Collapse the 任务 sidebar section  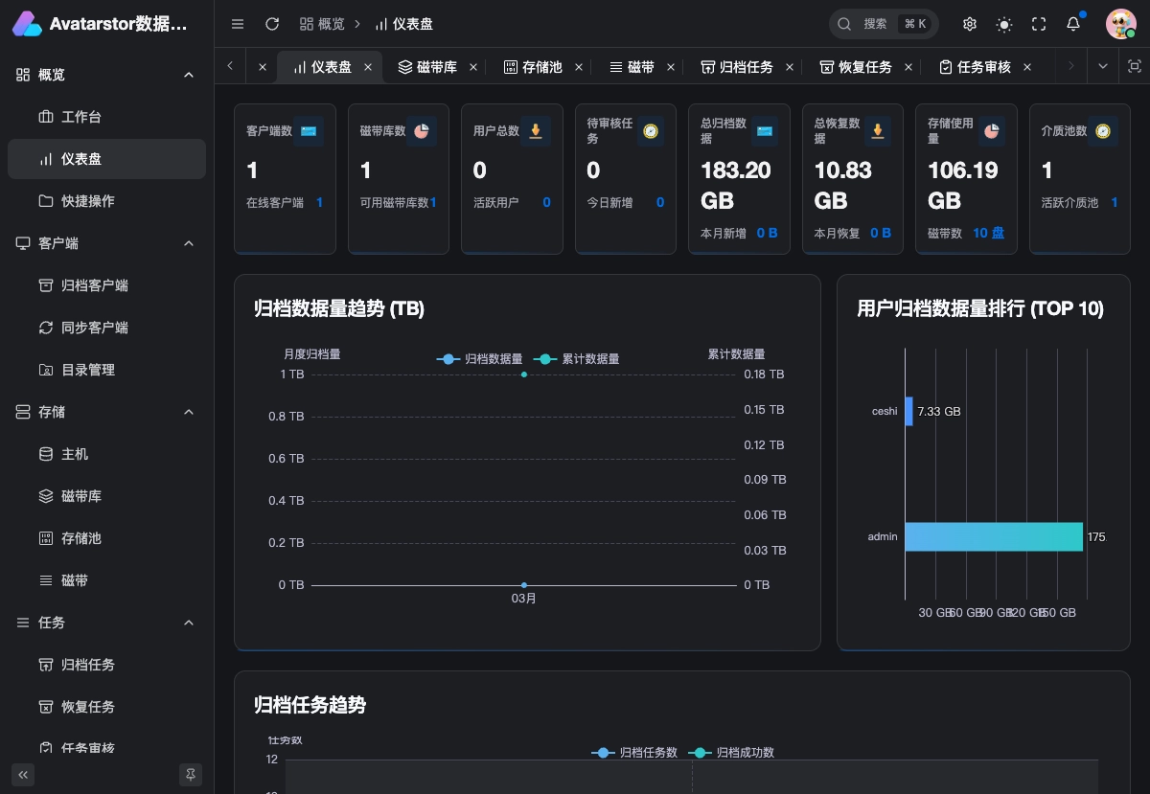tap(189, 623)
